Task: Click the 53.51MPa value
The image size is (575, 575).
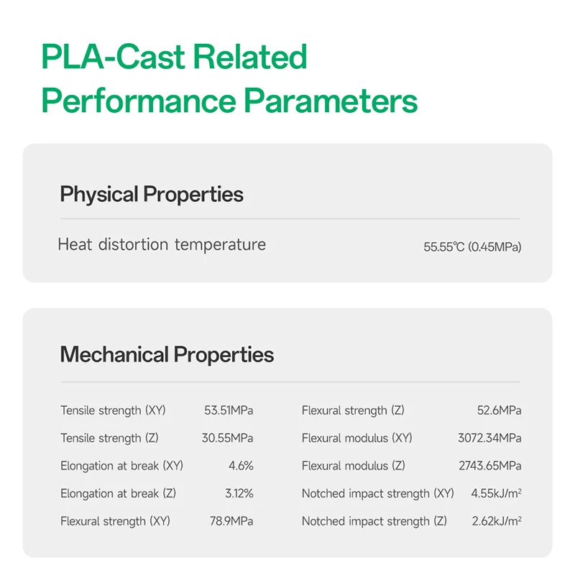Action: pos(229,410)
